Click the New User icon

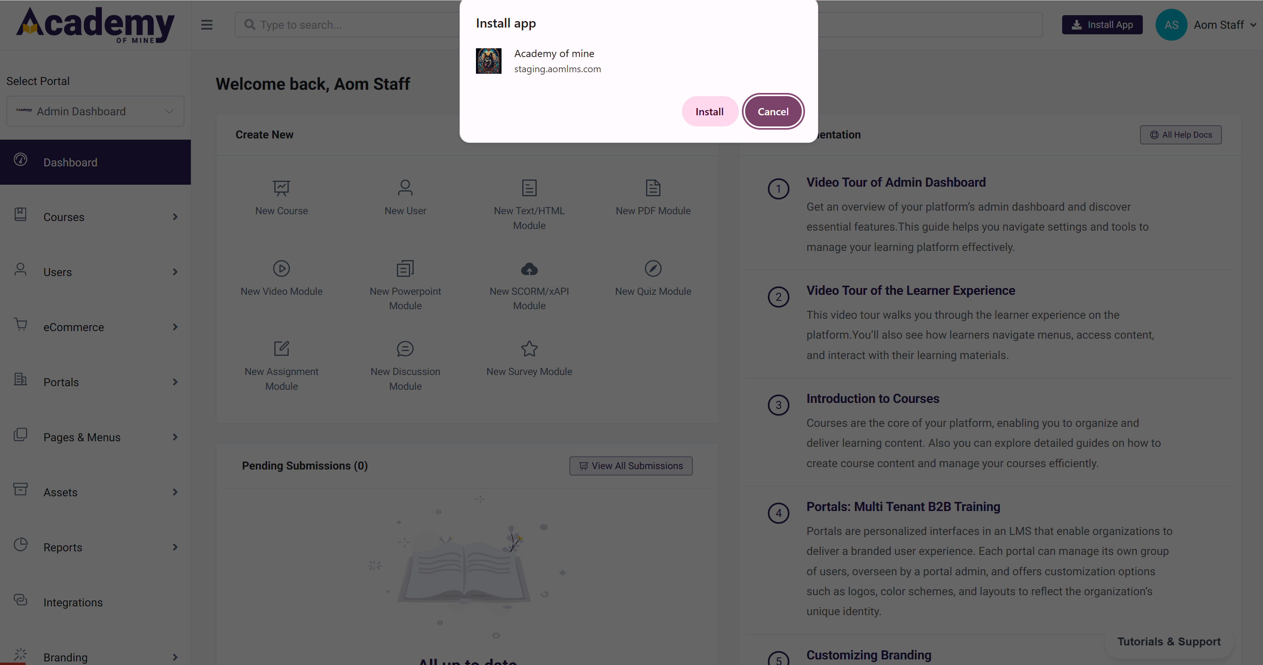coord(405,188)
